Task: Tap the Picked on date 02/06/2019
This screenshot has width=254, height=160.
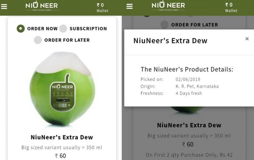Action: [188, 79]
